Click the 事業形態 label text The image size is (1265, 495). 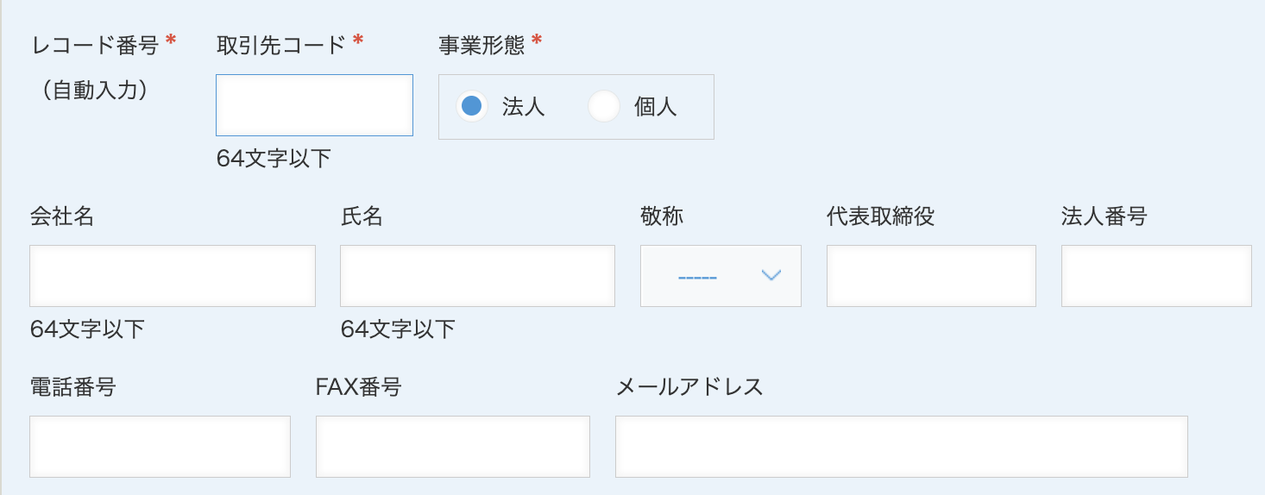481,46
